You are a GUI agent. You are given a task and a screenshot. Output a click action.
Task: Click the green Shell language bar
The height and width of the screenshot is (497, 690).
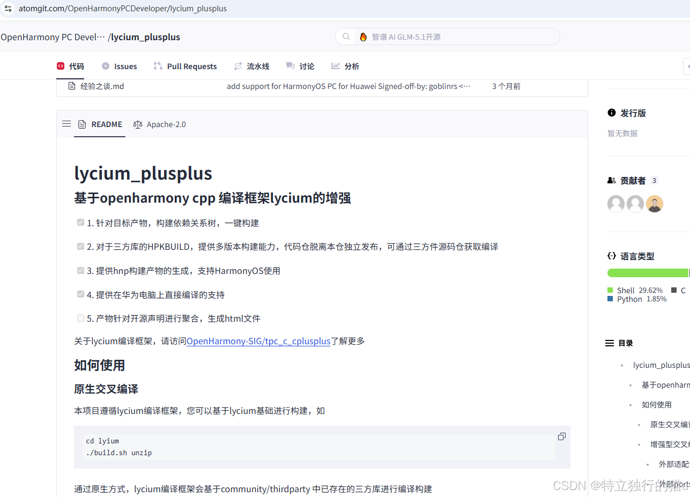648,273
